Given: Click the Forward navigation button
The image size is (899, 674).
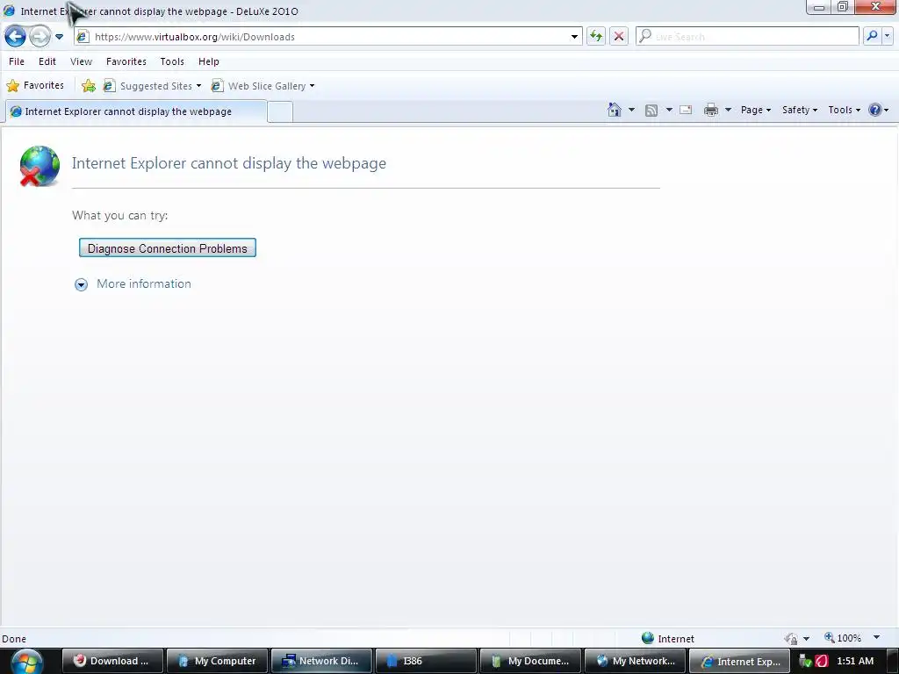Looking at the screenshot, I should pos(40,37).
